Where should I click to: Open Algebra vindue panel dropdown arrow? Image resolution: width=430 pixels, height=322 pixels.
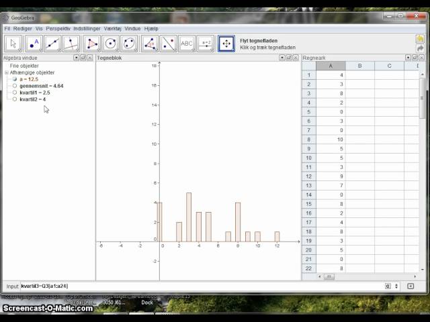(76, 58)
